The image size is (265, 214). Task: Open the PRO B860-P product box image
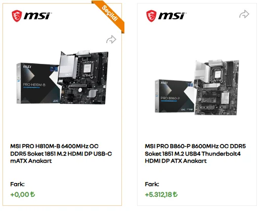point(174,96)
